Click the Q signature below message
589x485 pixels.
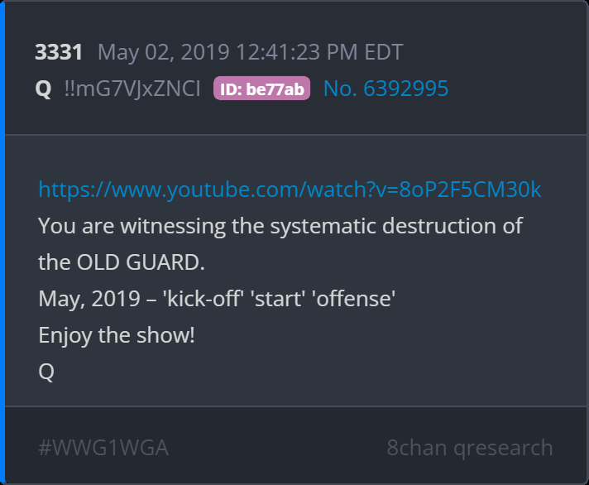46,372
